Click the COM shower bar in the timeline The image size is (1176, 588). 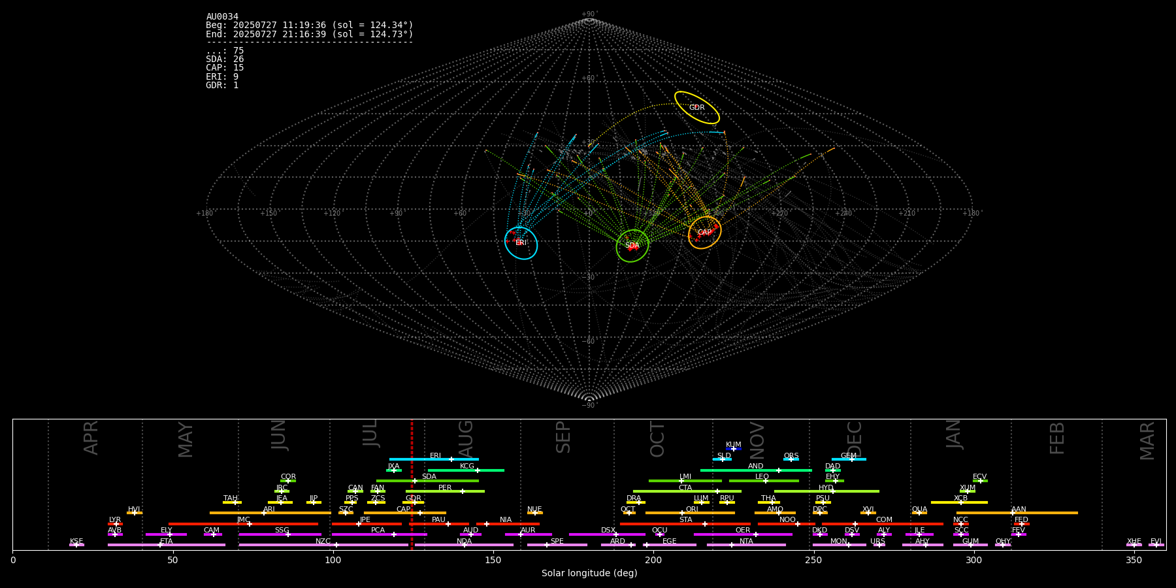(x=883, y=523)
